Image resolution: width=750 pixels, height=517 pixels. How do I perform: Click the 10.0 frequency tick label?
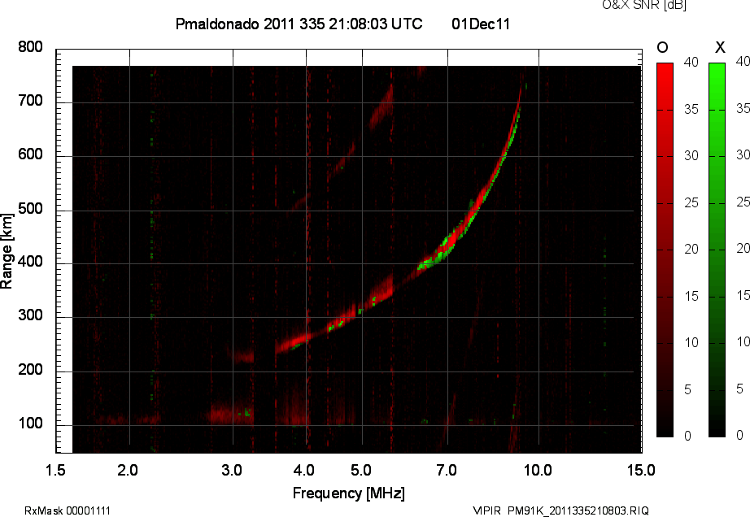538,471
